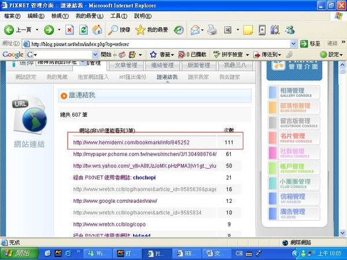This screenshot has width=347, height=260.
Task: Open History clock icon
Action: (179, 30)
